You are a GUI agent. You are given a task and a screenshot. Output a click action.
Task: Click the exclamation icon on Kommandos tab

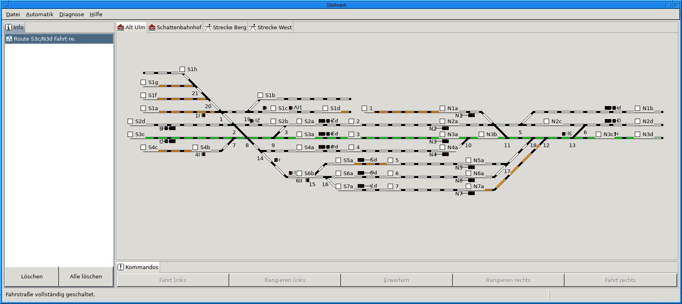click(121, 267)
